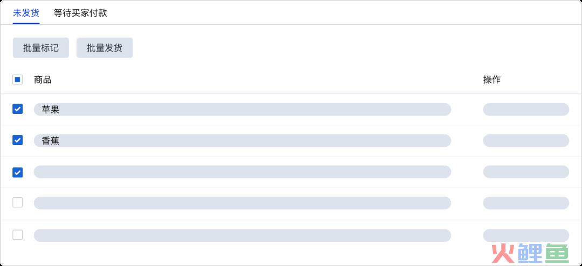The height and width of the screenshot is (266, 582).
Task: Click the 操作 placeholder in the bottom row
Action: click(x=526, y=235)
